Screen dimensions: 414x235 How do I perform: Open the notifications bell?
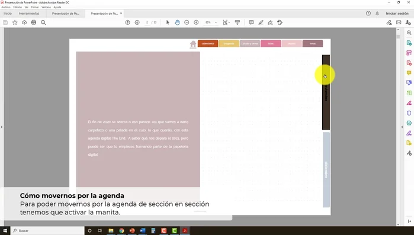(377, 13)
